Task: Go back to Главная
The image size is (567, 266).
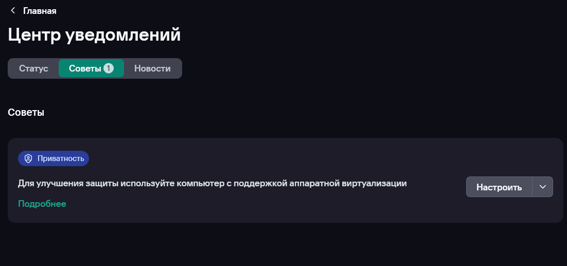Action: [x=40, y=11]
